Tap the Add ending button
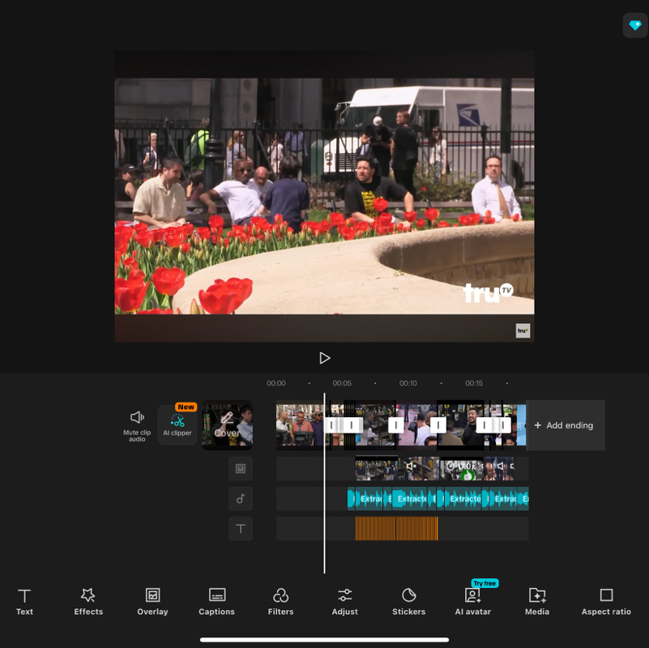Screen dimensions: 649x648 coord(565,425)
